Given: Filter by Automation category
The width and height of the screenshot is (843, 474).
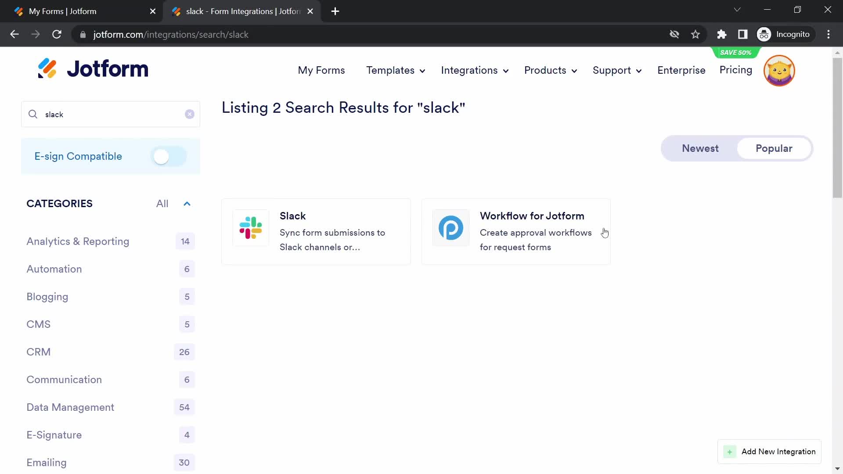Looking at the screenshot, I should tap(54, 269).
